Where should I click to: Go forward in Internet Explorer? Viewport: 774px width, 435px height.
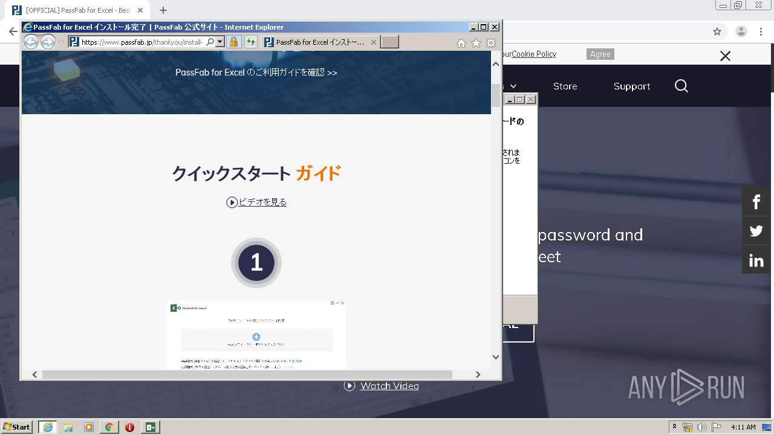[x=48, y=42]
